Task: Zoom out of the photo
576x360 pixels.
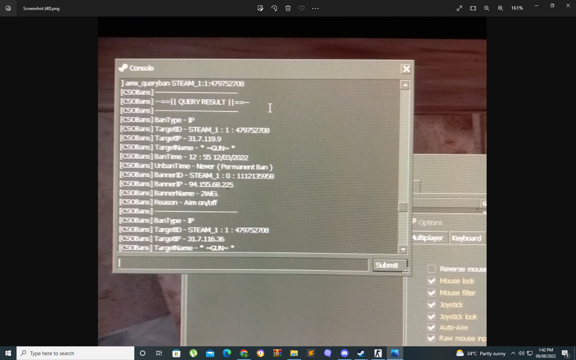Action: (487, 8)
